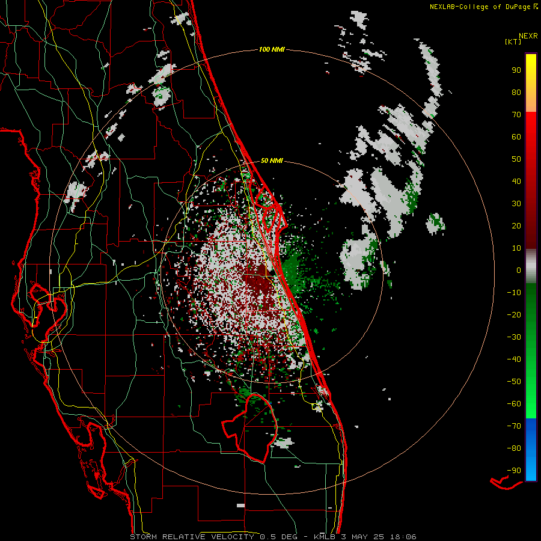Click the -20 scale value
This screenshot has height=541, width=541.
point(514,315)
